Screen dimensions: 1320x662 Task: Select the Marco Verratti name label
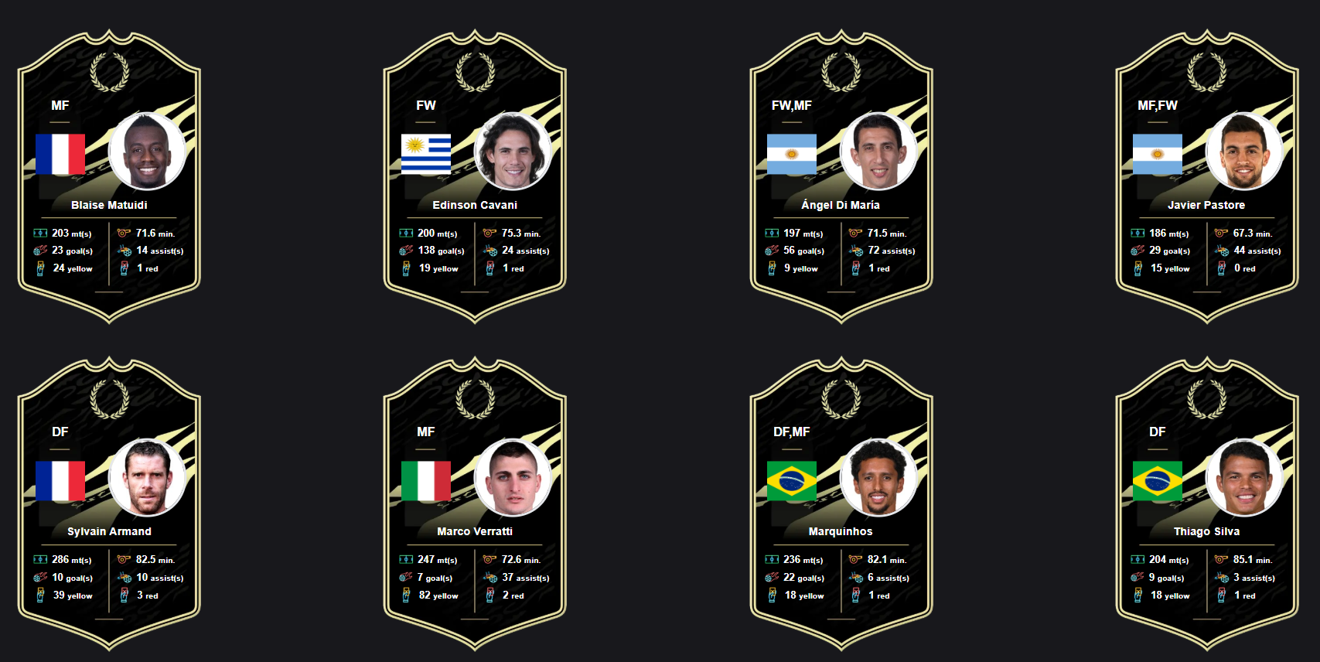tap(475, 531)
